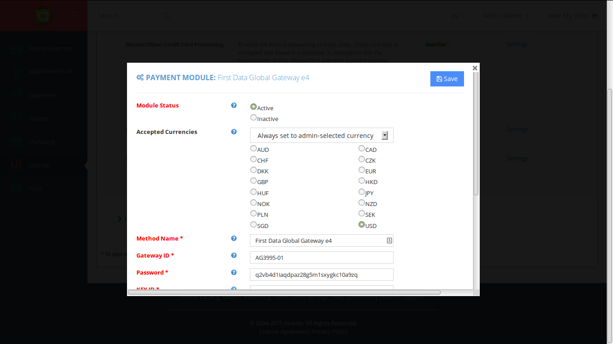Close the payment module dialog
The image size is (613, 344).
click(x=475, y=68)
